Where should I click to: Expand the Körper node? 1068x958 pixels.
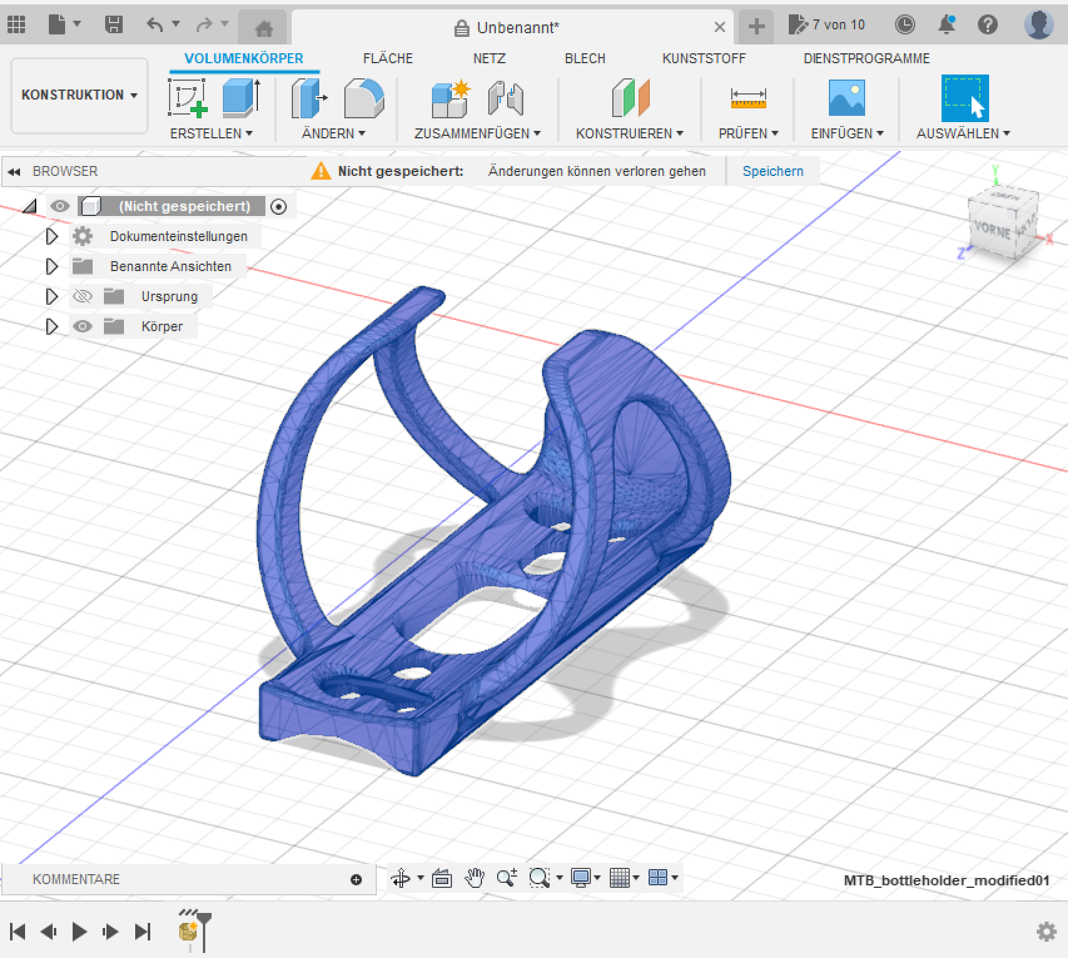pos(52,326)
